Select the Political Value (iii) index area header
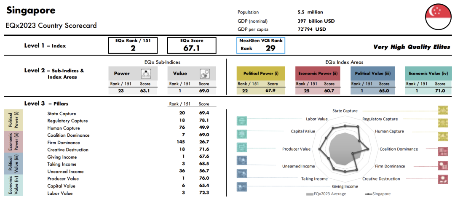This screenshot has height=199, width=455. coord(373,73)
